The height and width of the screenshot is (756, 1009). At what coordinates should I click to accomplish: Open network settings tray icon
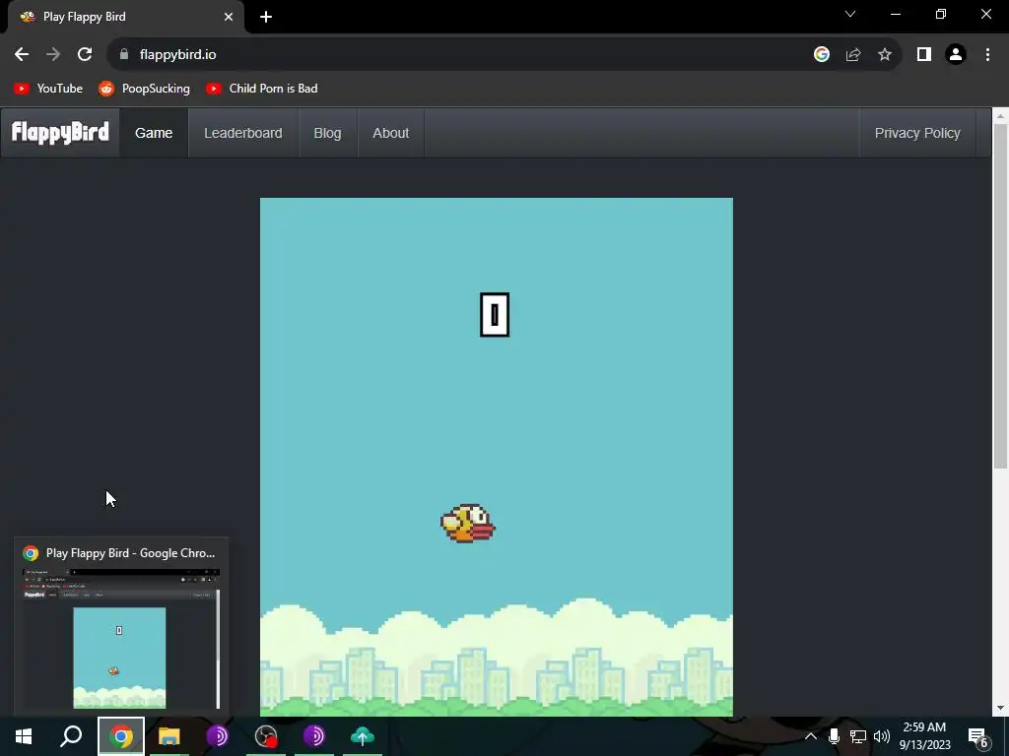858,736
